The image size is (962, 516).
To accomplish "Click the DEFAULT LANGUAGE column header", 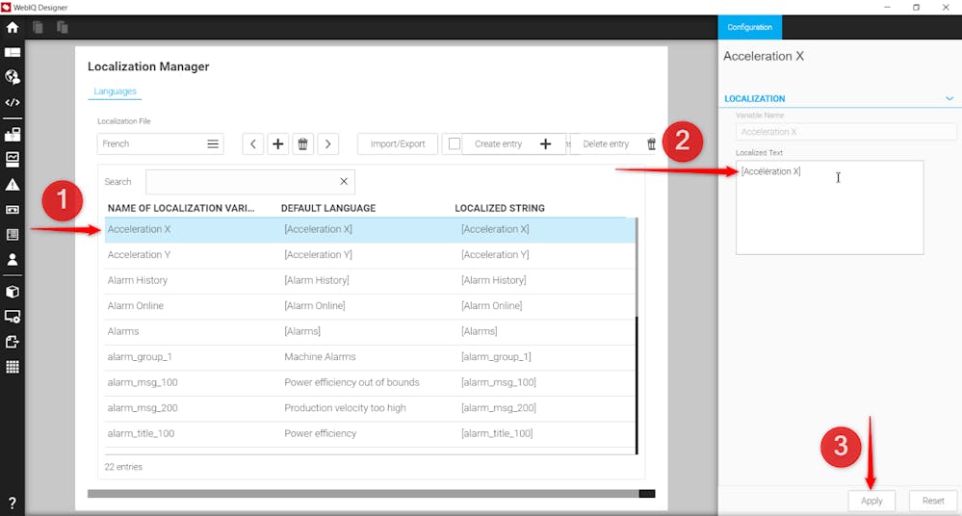I will (328, 208).
